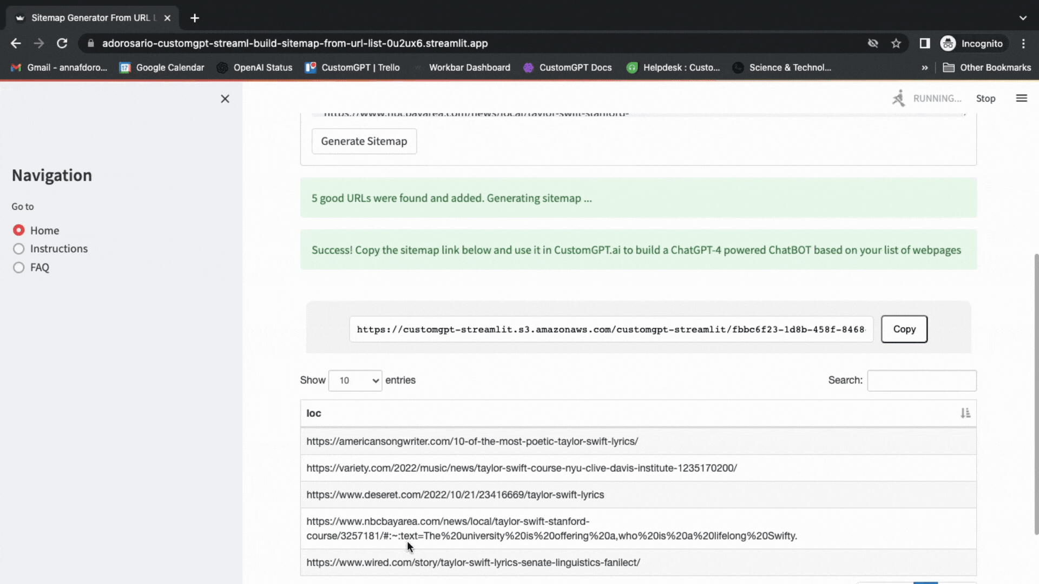Open Chrome three-dot menu

click(x=1023, y=43)
